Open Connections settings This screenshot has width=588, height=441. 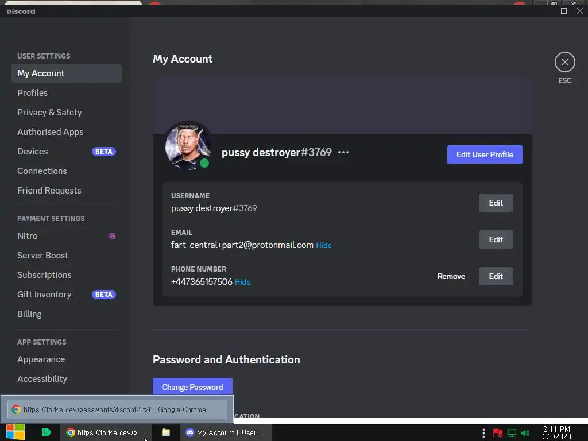click(x=67, y=171)
